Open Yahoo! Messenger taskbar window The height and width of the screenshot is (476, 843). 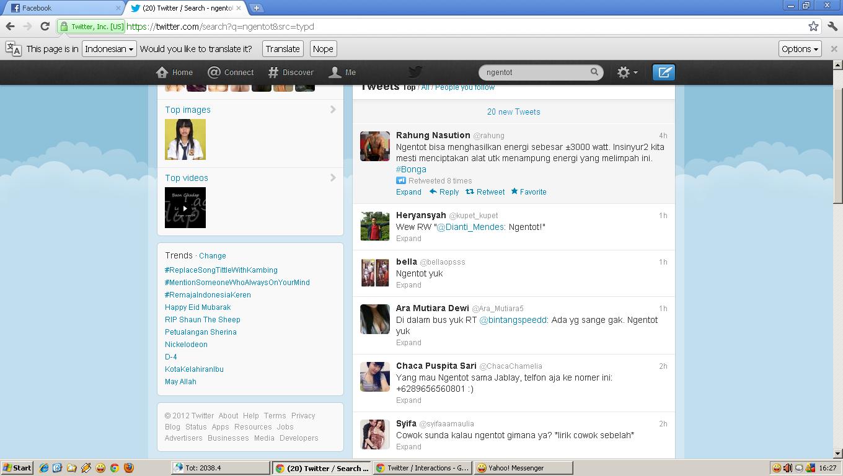click(523, 468)
